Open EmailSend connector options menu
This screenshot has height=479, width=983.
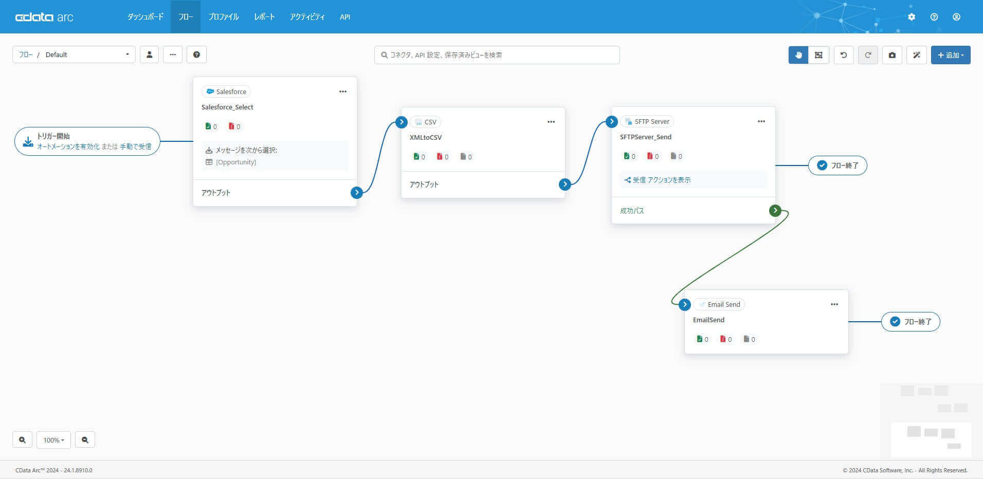[x=834, y=304]
